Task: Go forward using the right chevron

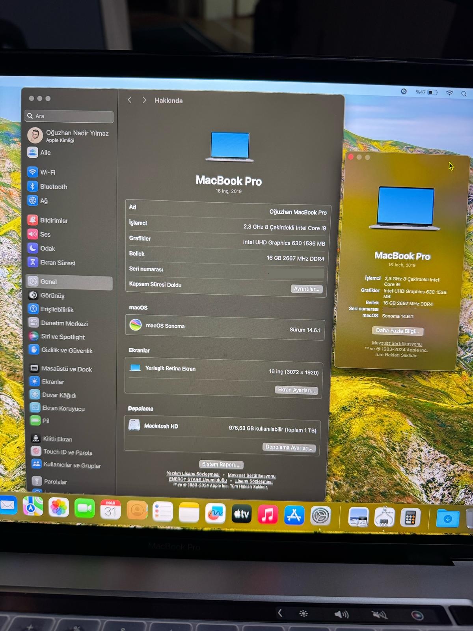Action: point(144,100)
